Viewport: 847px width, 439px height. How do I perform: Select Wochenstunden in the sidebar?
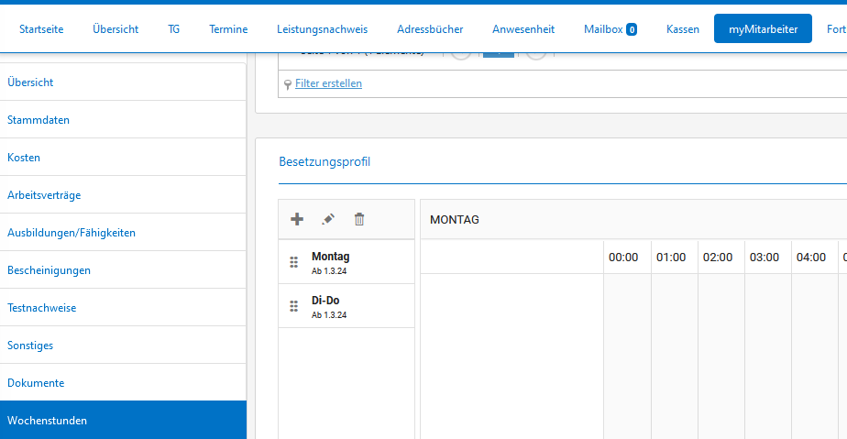click(x=48, y=421)
